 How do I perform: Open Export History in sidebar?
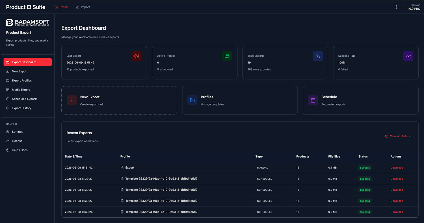tap(28, 108)
